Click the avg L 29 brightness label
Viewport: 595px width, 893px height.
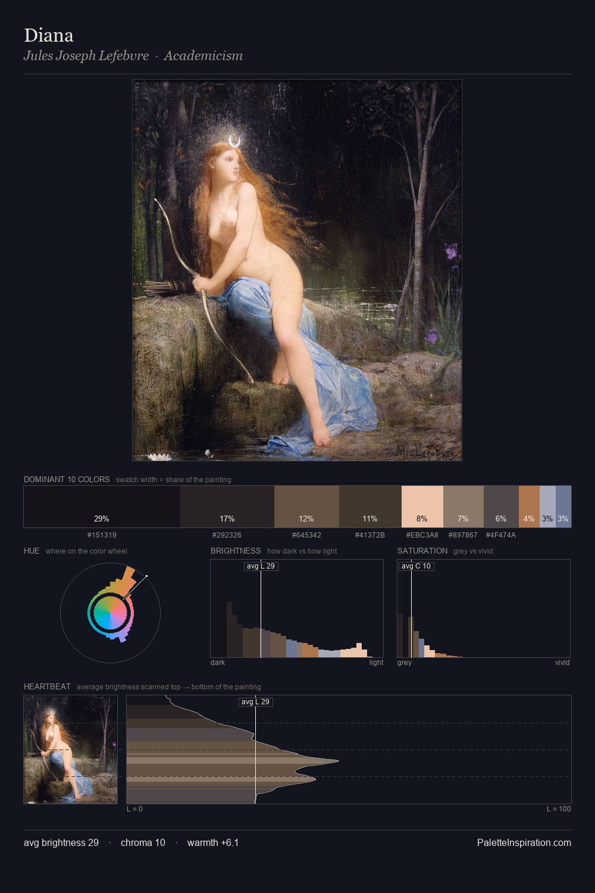pyautogui.click(x=261, y=566)
